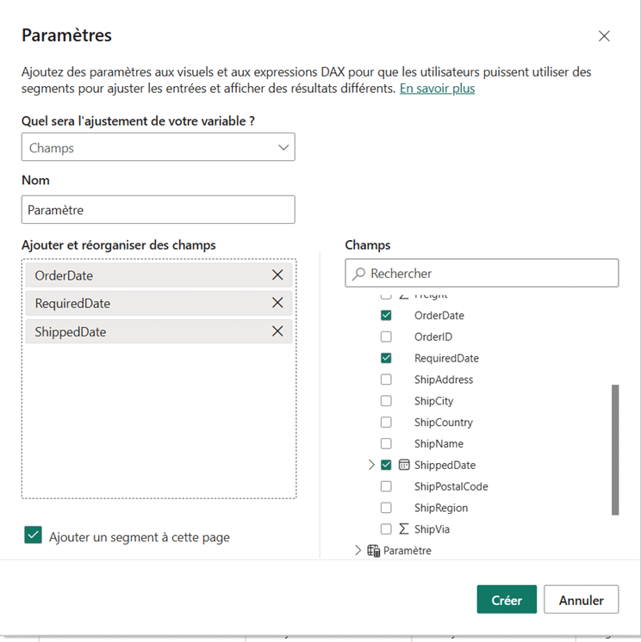641x642 pixels.
Task: Expand the Paramètre table node
Action: 358,551
